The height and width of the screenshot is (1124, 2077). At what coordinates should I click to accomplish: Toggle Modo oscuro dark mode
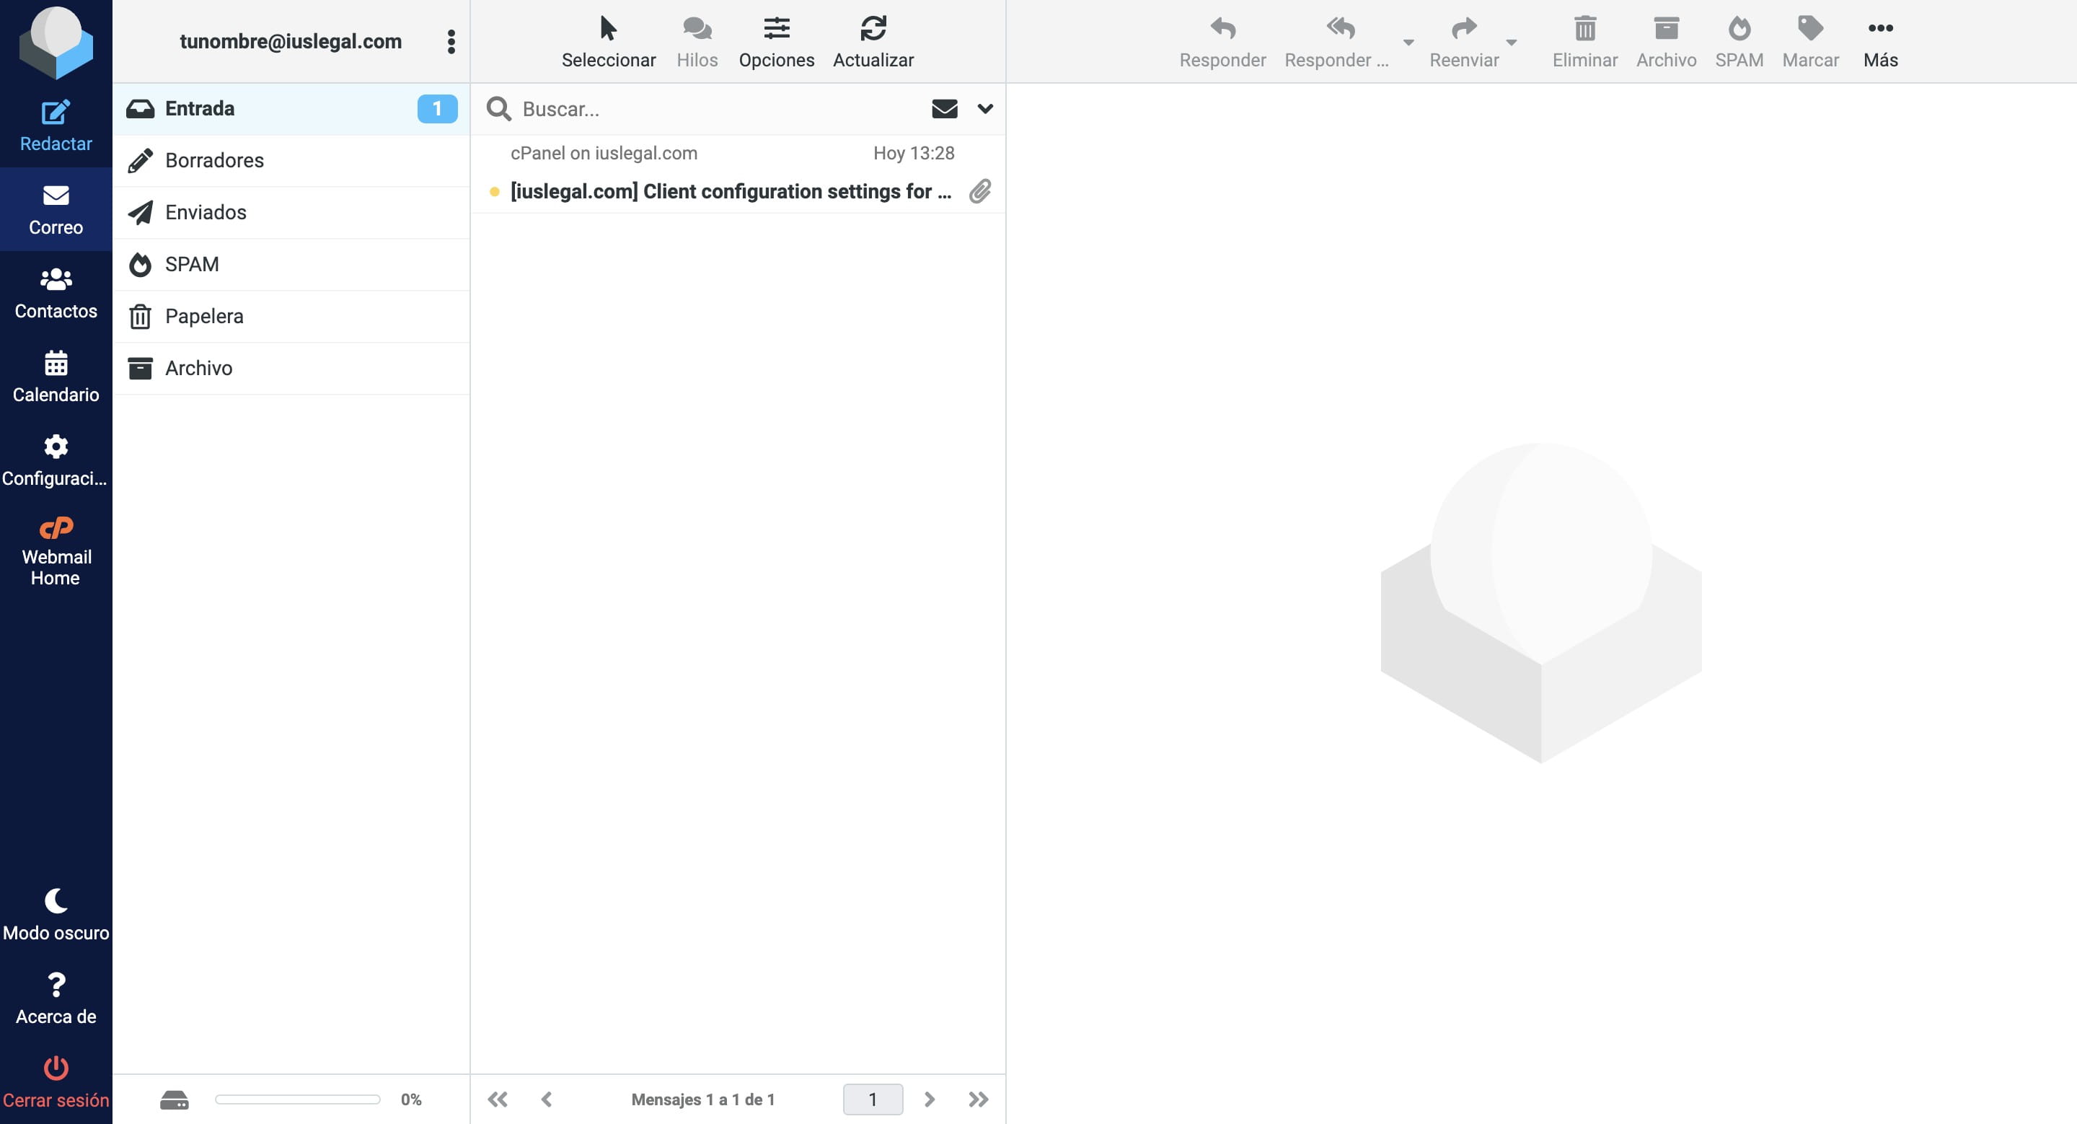point(56,914)
